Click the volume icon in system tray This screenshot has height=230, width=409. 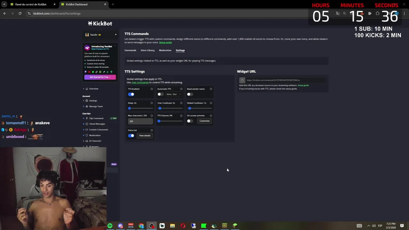point(374,226)
